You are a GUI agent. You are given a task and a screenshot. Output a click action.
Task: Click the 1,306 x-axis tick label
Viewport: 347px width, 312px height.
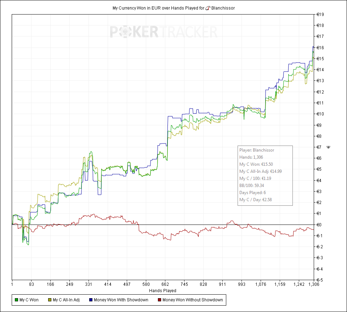pyautogui.click(x=314, y=284)
